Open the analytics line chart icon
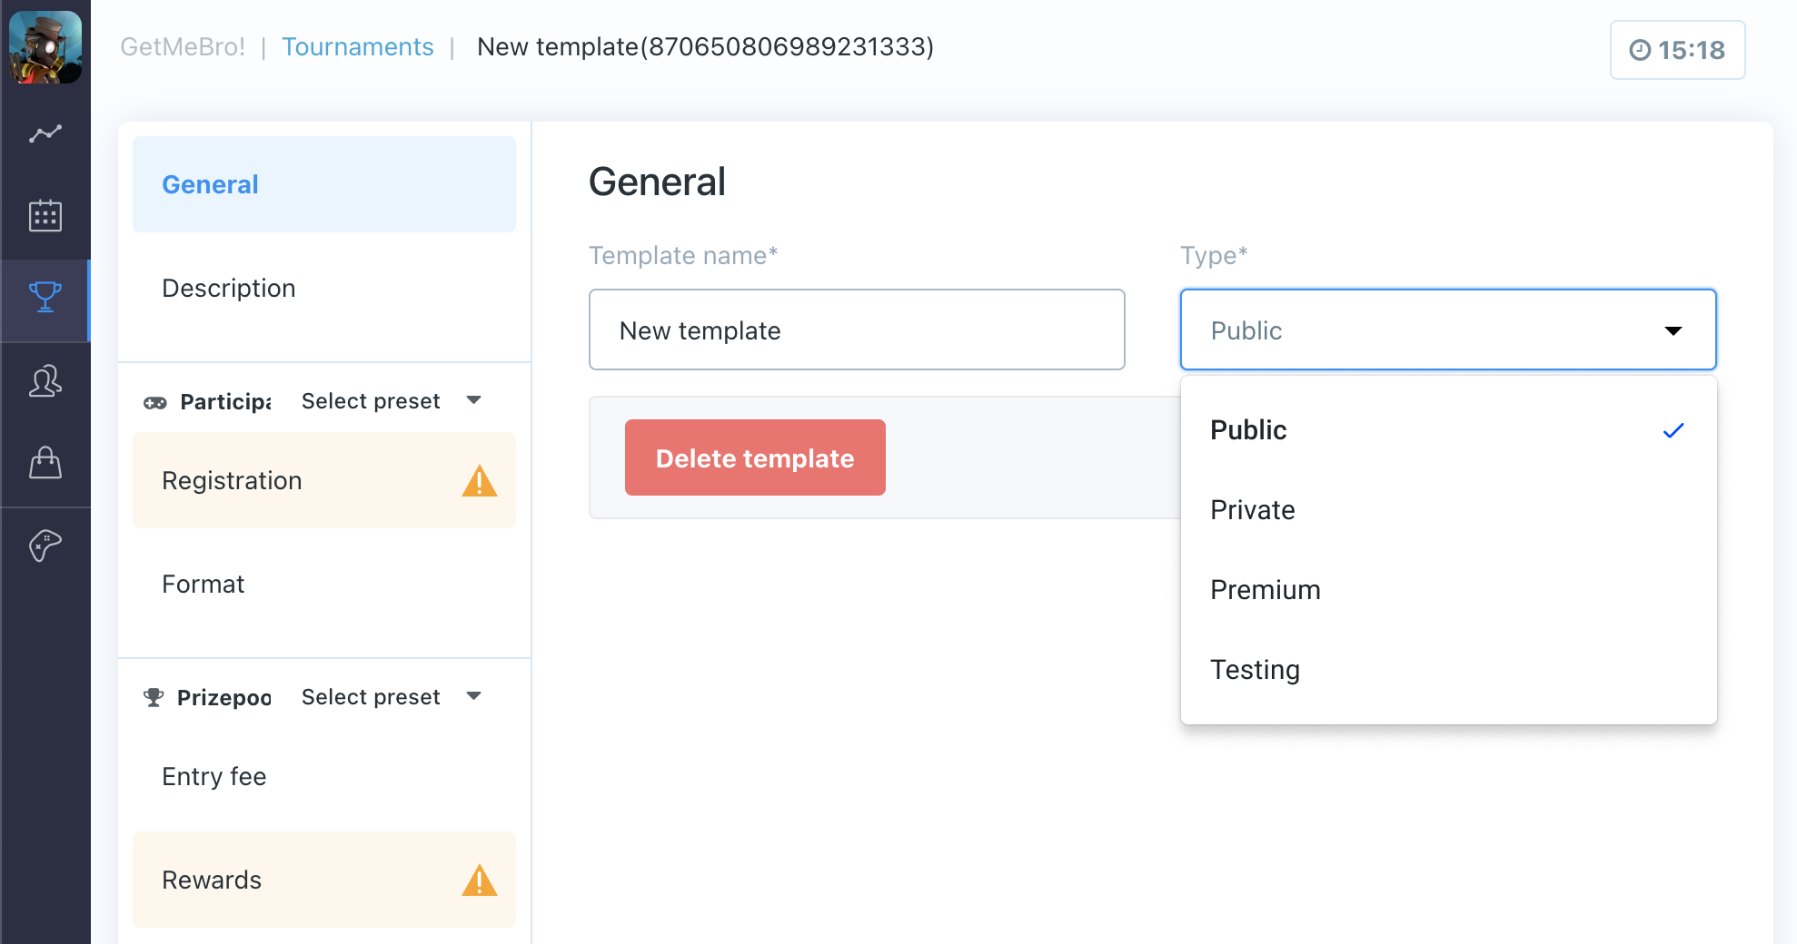The height and width of the screenshot is (944, 1797). 45,134
